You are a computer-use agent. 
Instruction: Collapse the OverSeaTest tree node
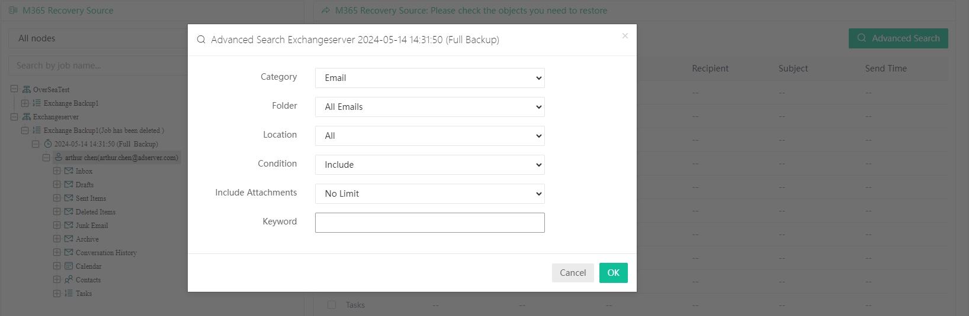tap(14, 90)
